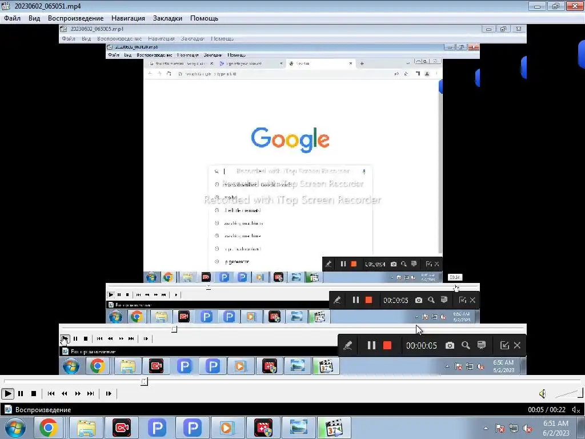Viewport: 585px width, 439px height.
Task: Click the blue P icon next to screen recorder on bottom taskbar
Action: click(157, 428)
